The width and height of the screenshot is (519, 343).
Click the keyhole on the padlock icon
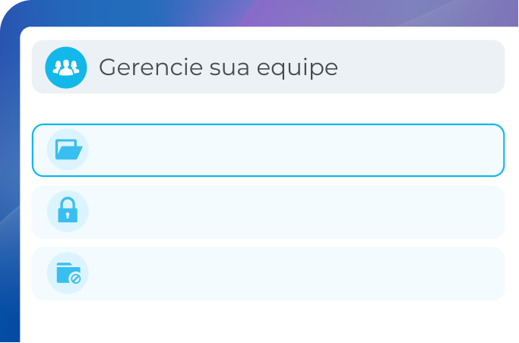click(x=68, y=216)
